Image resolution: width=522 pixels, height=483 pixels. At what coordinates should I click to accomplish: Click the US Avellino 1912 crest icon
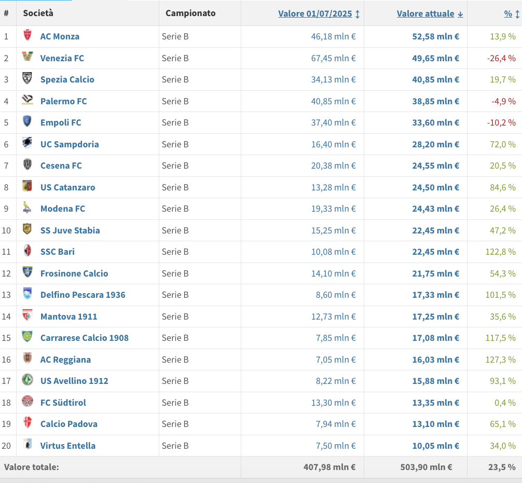[28, 380]
